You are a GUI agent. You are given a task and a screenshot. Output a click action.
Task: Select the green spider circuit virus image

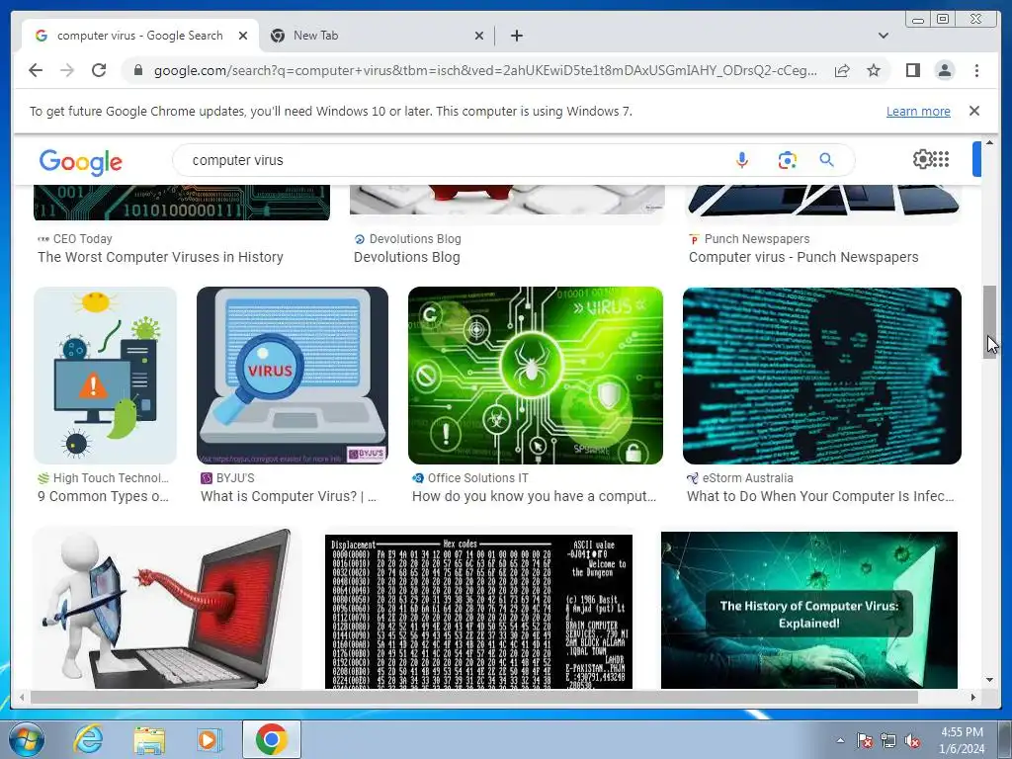[x=535, y=376]
